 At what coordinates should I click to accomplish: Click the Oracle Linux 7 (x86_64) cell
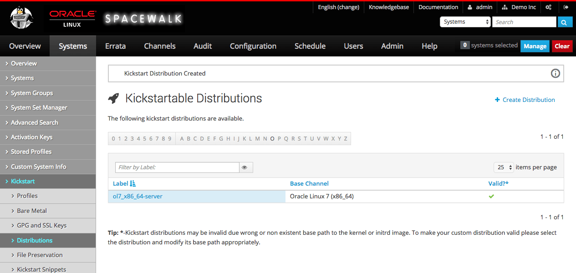[321, 197]
